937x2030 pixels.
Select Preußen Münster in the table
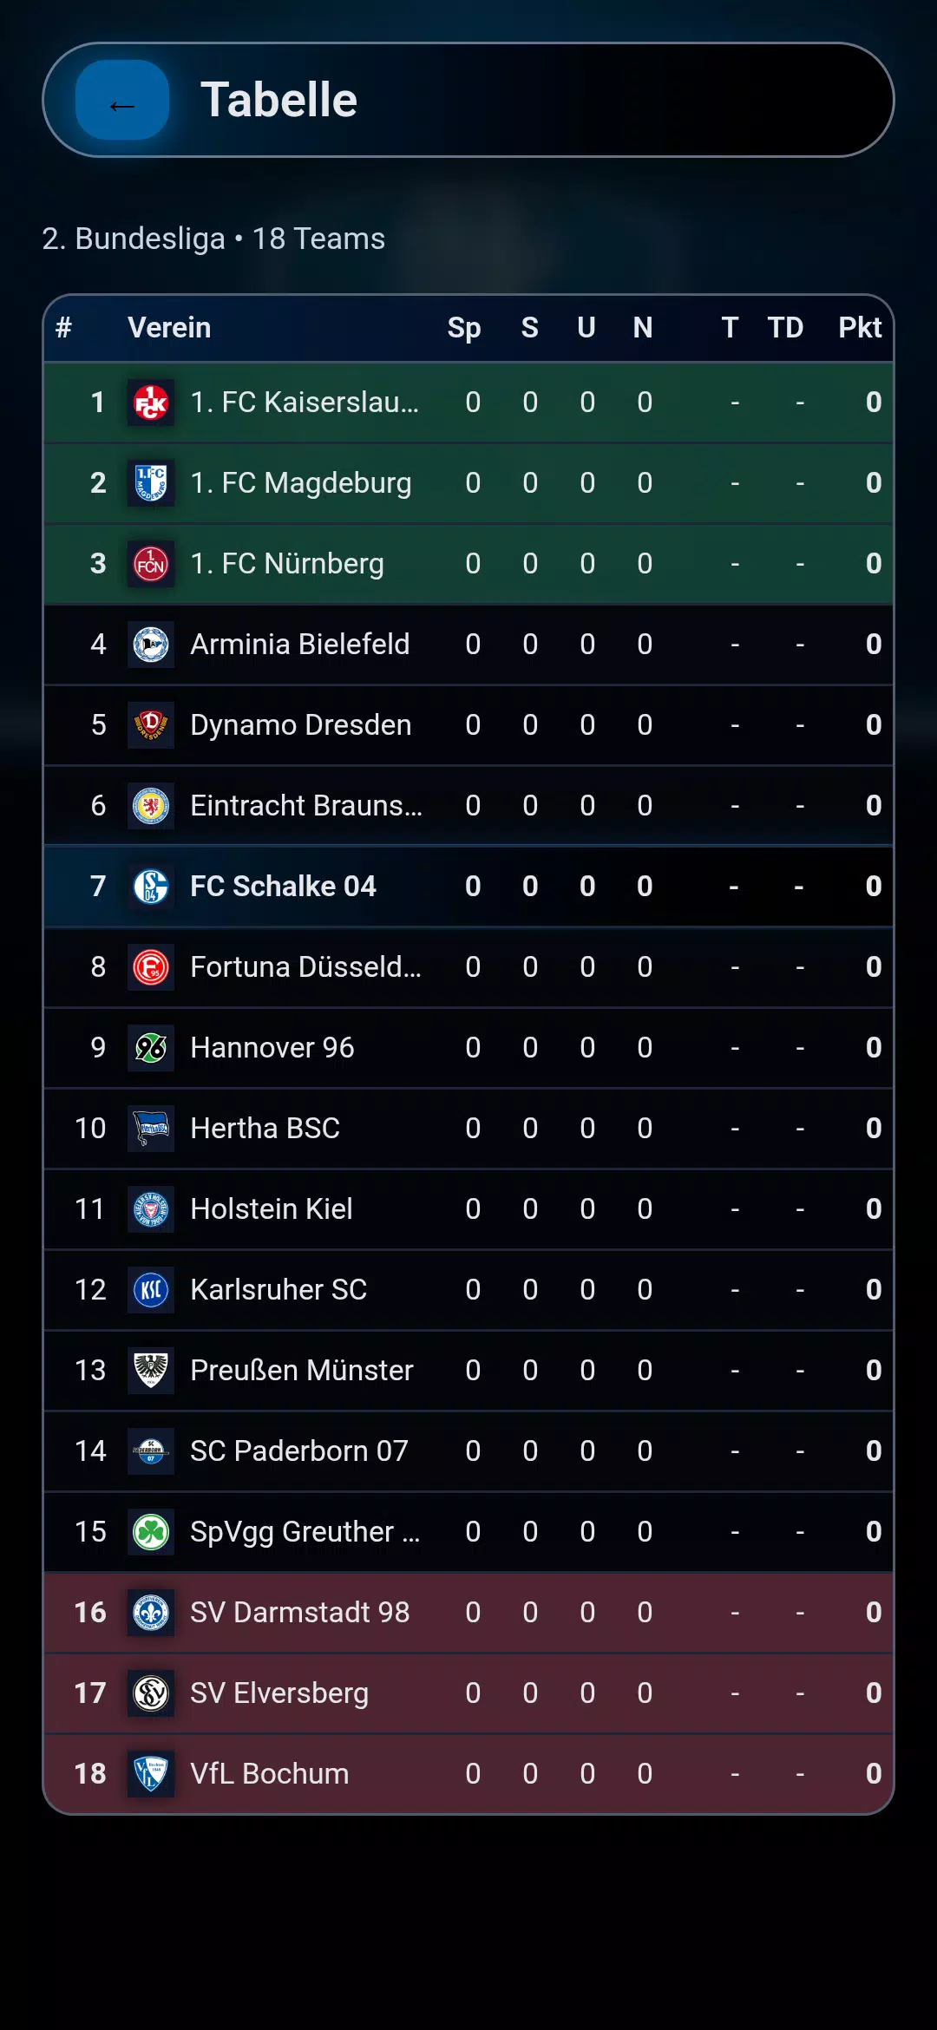tap(301, 1371)
